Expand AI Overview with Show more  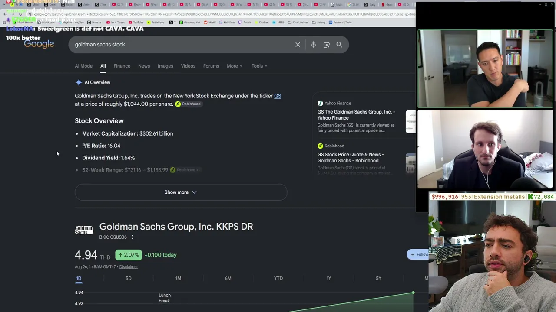tap(181, 192)
